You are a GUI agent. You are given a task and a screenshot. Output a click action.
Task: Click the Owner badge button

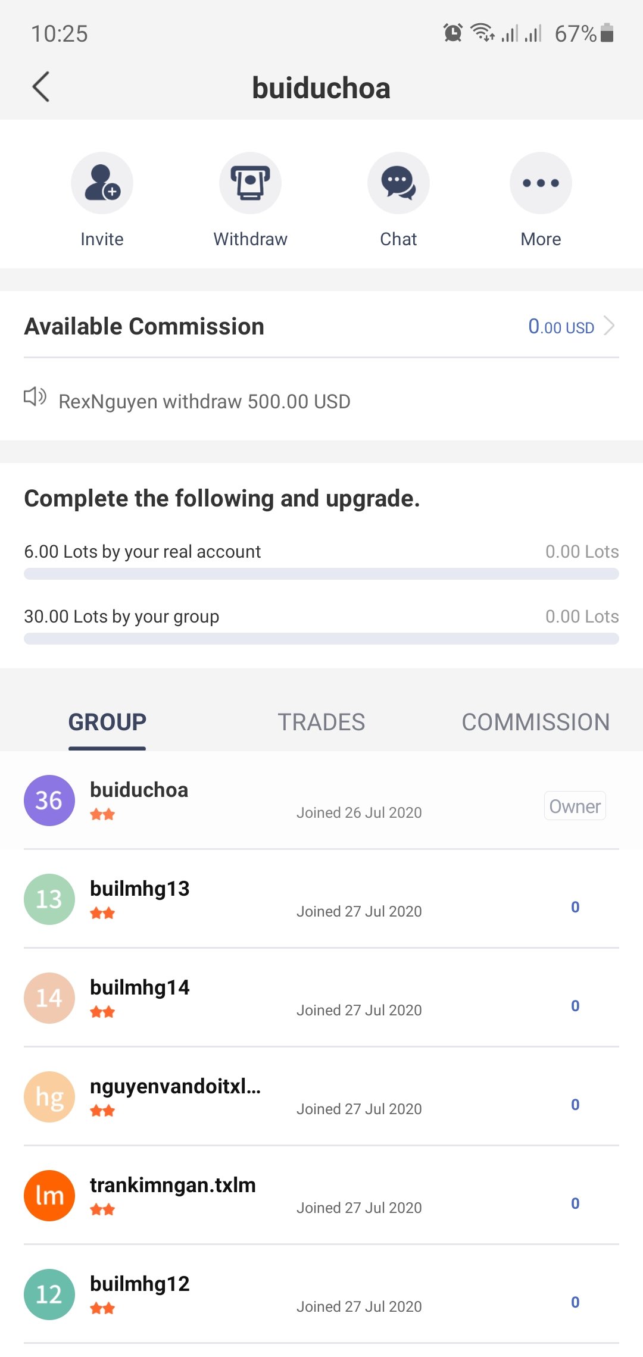(575, 806)
